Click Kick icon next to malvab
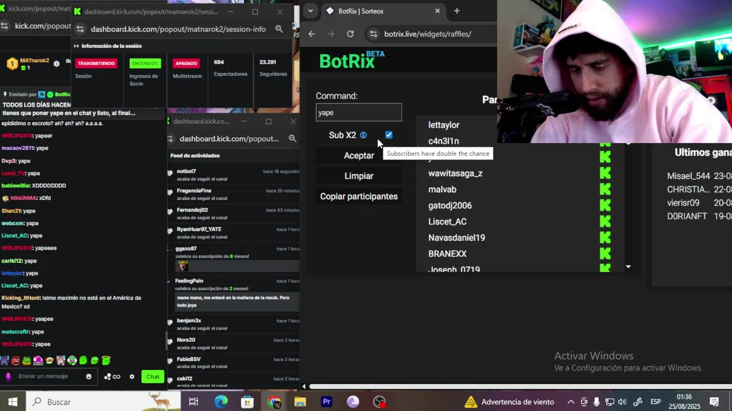This screenshot has width=732, height=411. pyautogui.click(x=605, y=189)
